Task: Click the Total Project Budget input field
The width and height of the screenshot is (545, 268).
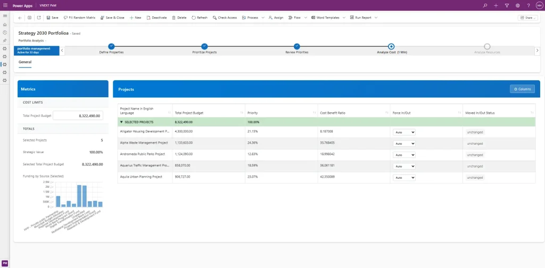Action: 78,115
